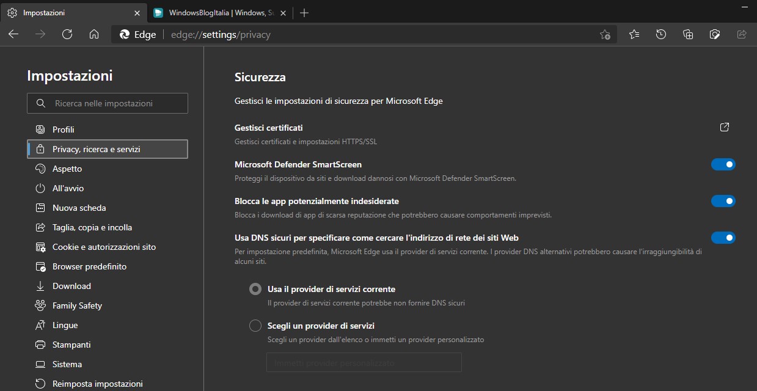
Task: Click the Edge site identity icon in address bar
Action: tap(125, 35)
